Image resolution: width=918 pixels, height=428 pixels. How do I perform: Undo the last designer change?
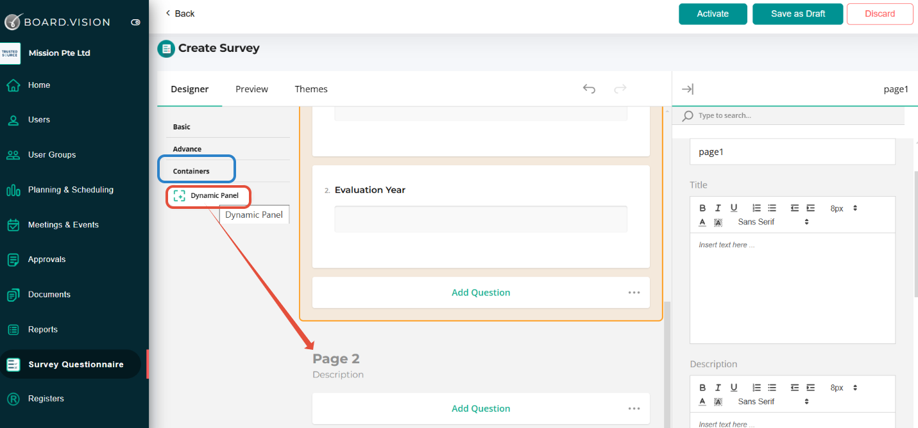(x=589, y=89)
